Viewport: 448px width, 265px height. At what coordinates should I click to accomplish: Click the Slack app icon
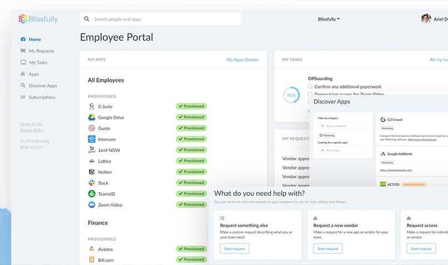point(92,183)
